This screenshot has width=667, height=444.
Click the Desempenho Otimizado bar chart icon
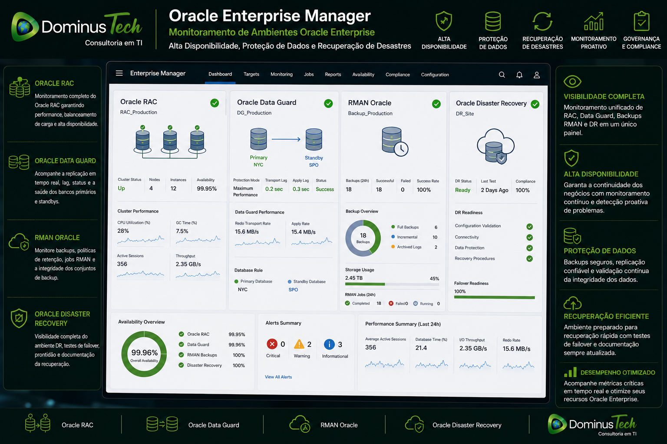[x=570, y=372]
